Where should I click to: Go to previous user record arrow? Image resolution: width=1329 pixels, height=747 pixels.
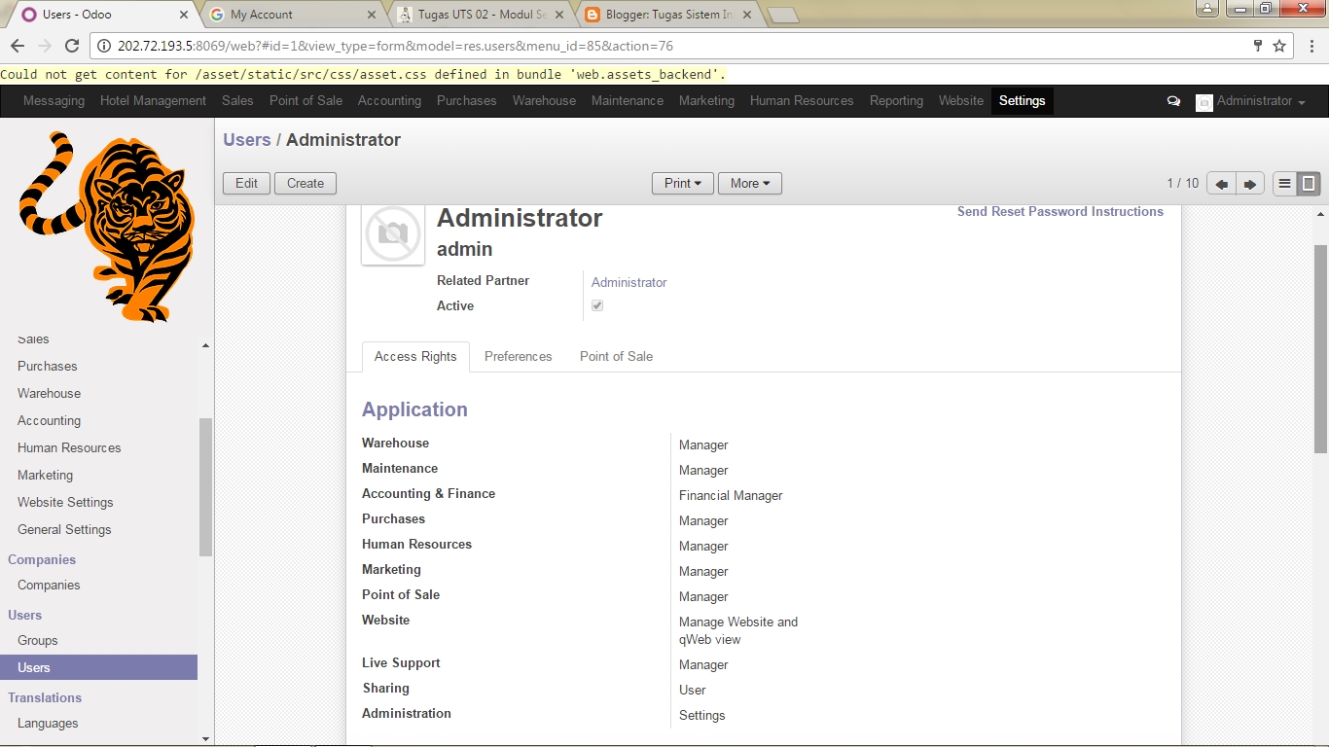coord(1221,184)
